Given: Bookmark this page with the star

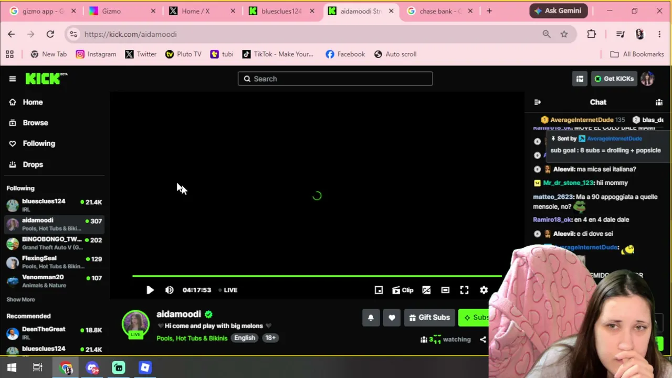Looking at the screenshot, I should pyautogui.click(x=564, y=34).
